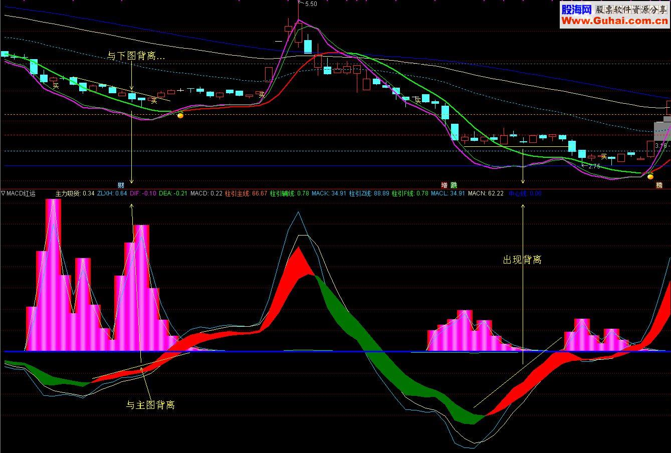Open the 跌 info marker
The height and width of the screenshot is (453, 671).
[454, 185]
